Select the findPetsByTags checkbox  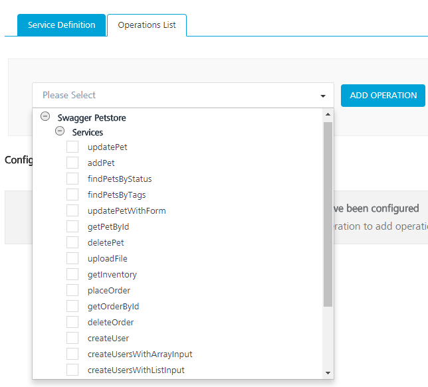coord(72,194)
